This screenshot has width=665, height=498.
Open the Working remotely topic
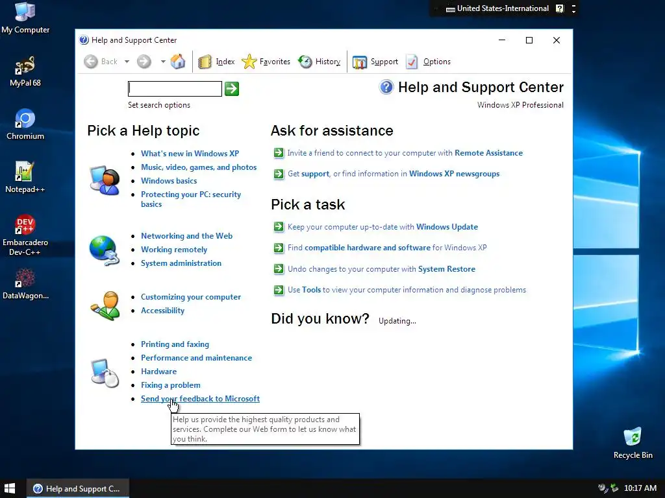pos(174,250)
